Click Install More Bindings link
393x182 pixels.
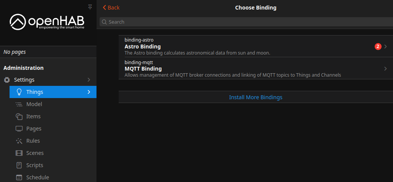coord(256,97)
